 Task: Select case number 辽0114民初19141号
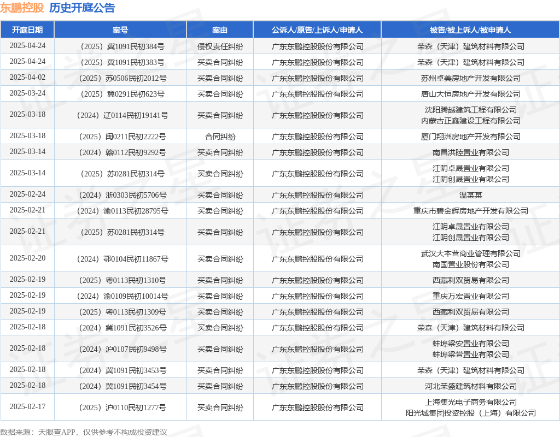click(122, 115)
